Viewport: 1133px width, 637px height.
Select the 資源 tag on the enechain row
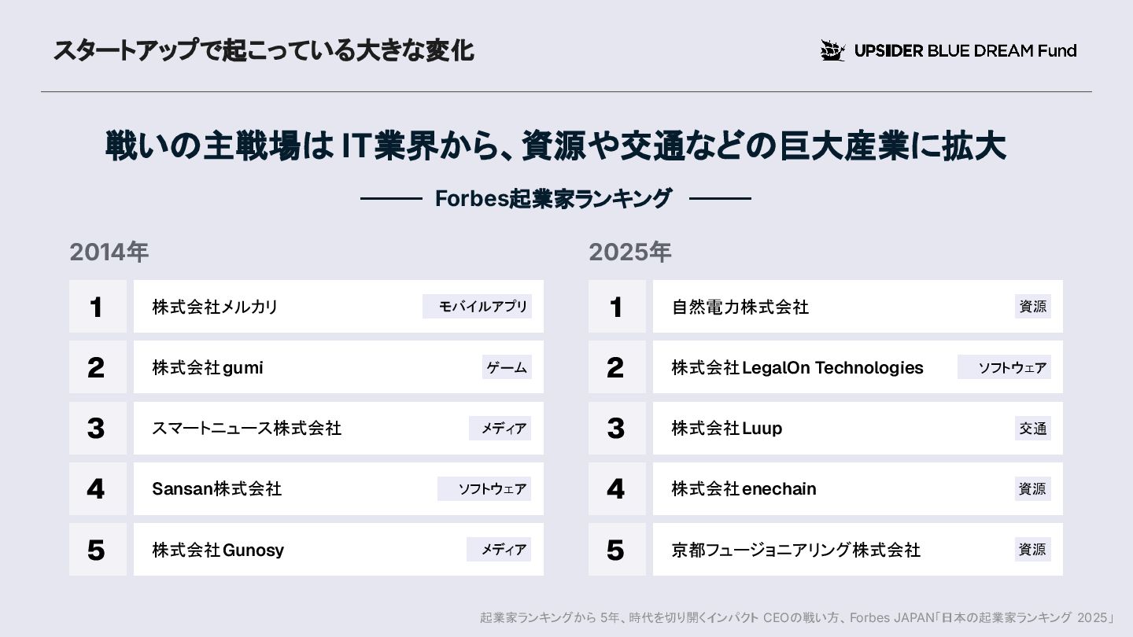click(1033, 489)
